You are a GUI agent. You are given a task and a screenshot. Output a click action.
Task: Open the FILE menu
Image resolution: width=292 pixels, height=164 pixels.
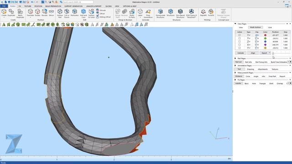point(4,6)
